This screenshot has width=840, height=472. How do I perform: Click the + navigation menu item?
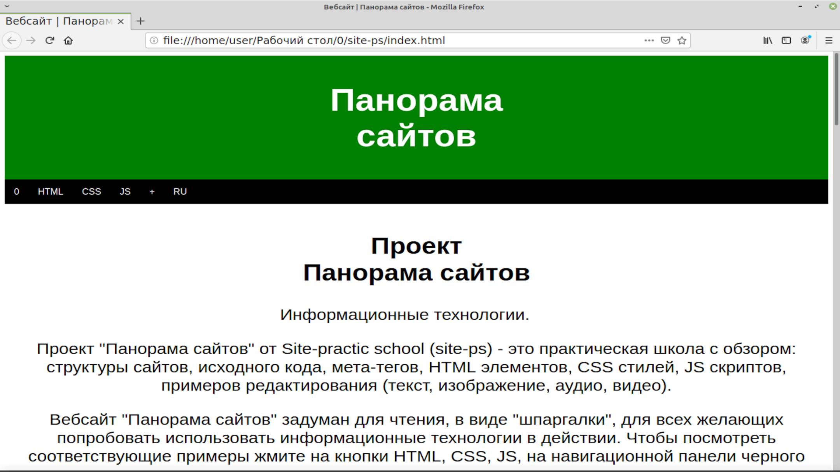tap(152, 192)
